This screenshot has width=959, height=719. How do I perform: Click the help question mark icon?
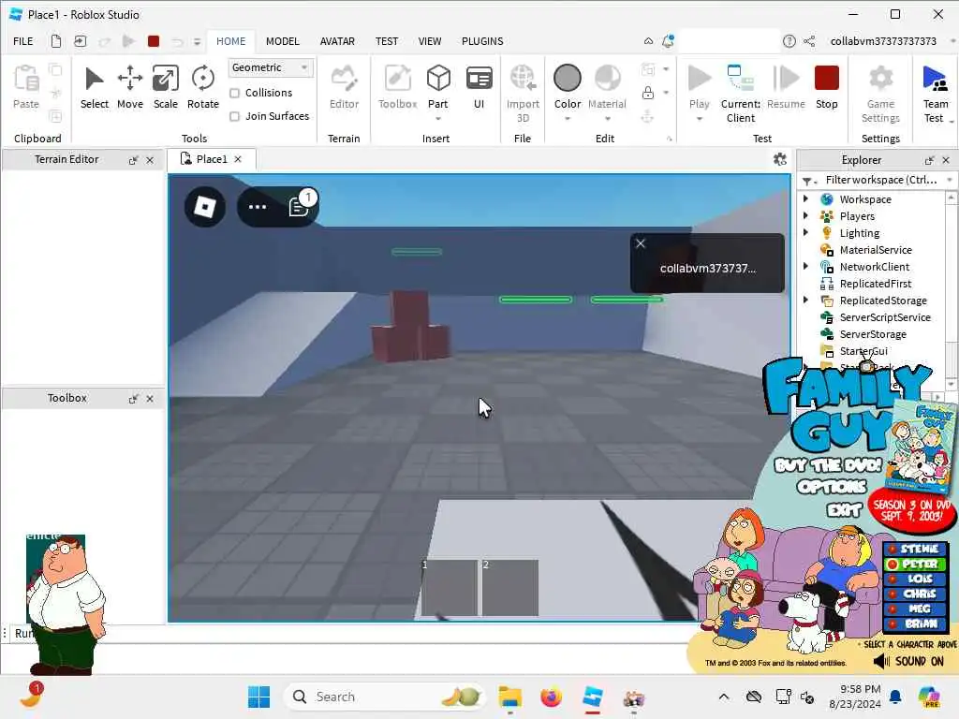789,41
